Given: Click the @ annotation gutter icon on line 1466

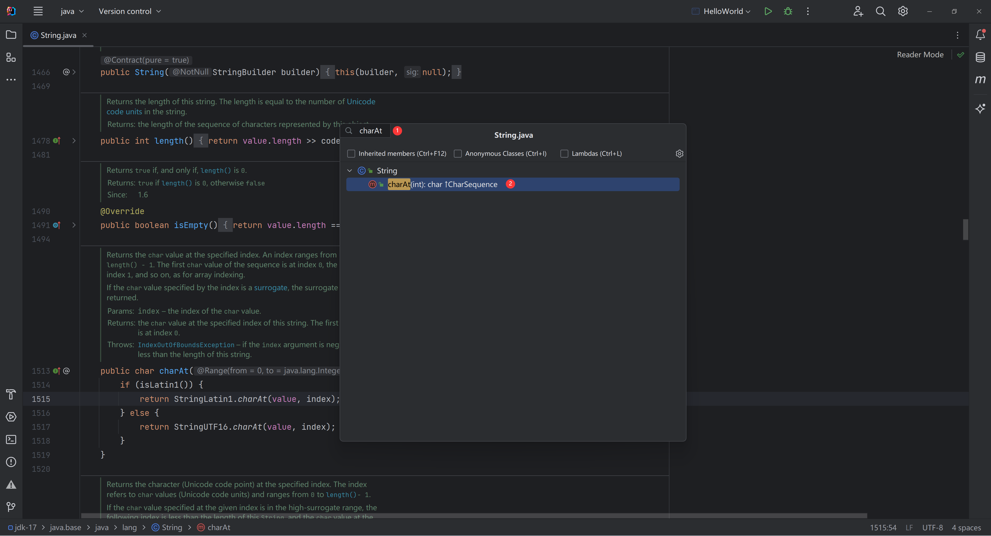Looking at the screenshot, I should (x=66, y=72).
